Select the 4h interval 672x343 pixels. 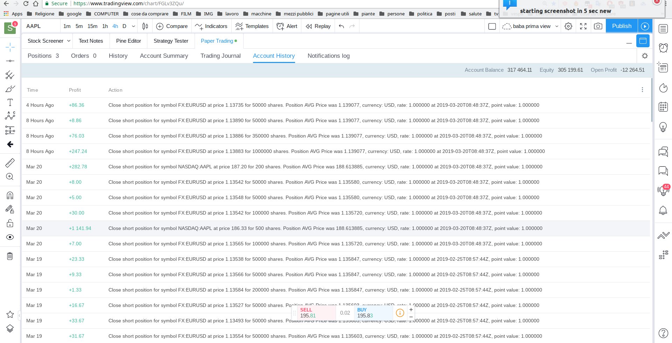point(115,26)
